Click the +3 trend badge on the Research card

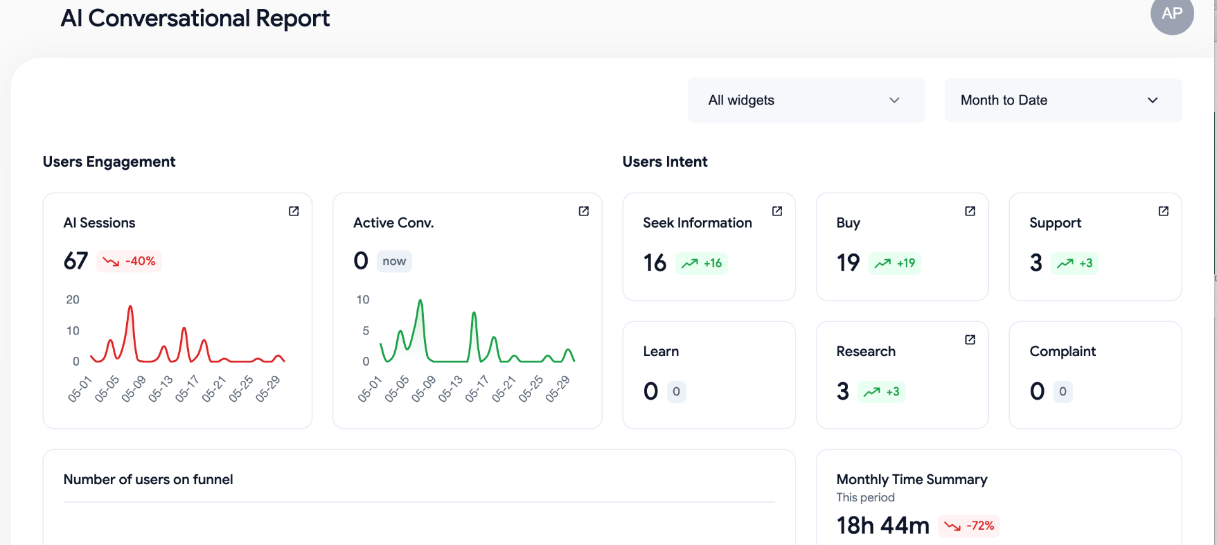point(882,392)
